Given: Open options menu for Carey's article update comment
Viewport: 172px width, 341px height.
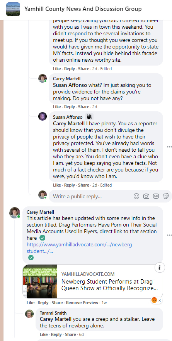Looking at the screenshot, I should coord(169,235).
